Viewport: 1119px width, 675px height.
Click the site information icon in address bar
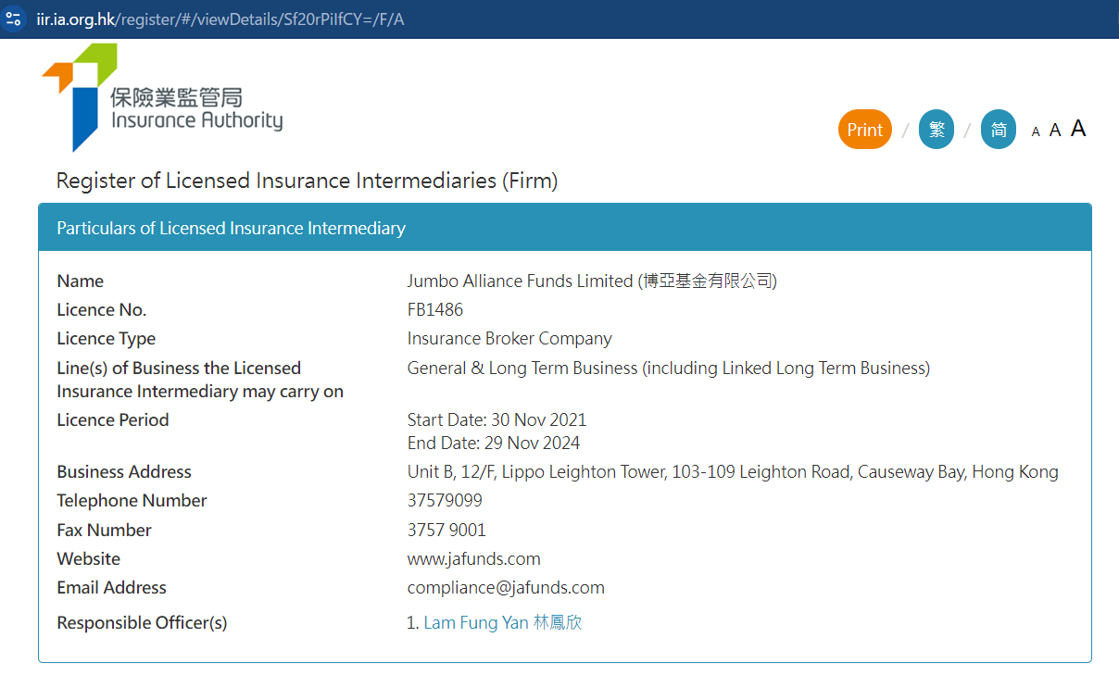tap(13, 19)
